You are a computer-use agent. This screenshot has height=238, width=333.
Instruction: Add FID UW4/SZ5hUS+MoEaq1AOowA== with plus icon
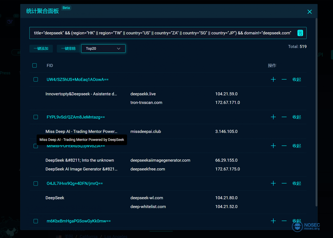[273, 79]
